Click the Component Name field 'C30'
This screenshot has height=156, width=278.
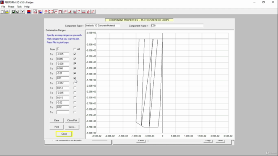pyautogui.click(x=177, y=26)
